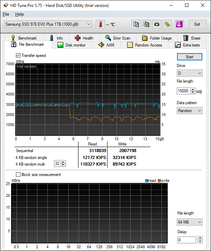Copy screenshot to clipboard toolbar icon
Image resolution: width=211 pixels, height=251 pixels.
(146, 24)
